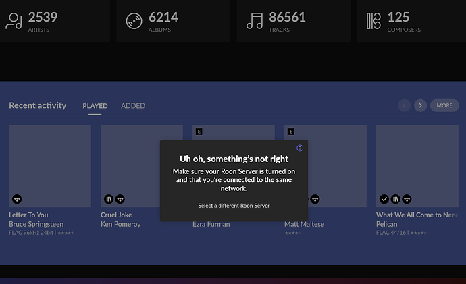Open the Tracks music-note icon
The height and width of the screenshot is (284, 466).
255,21
